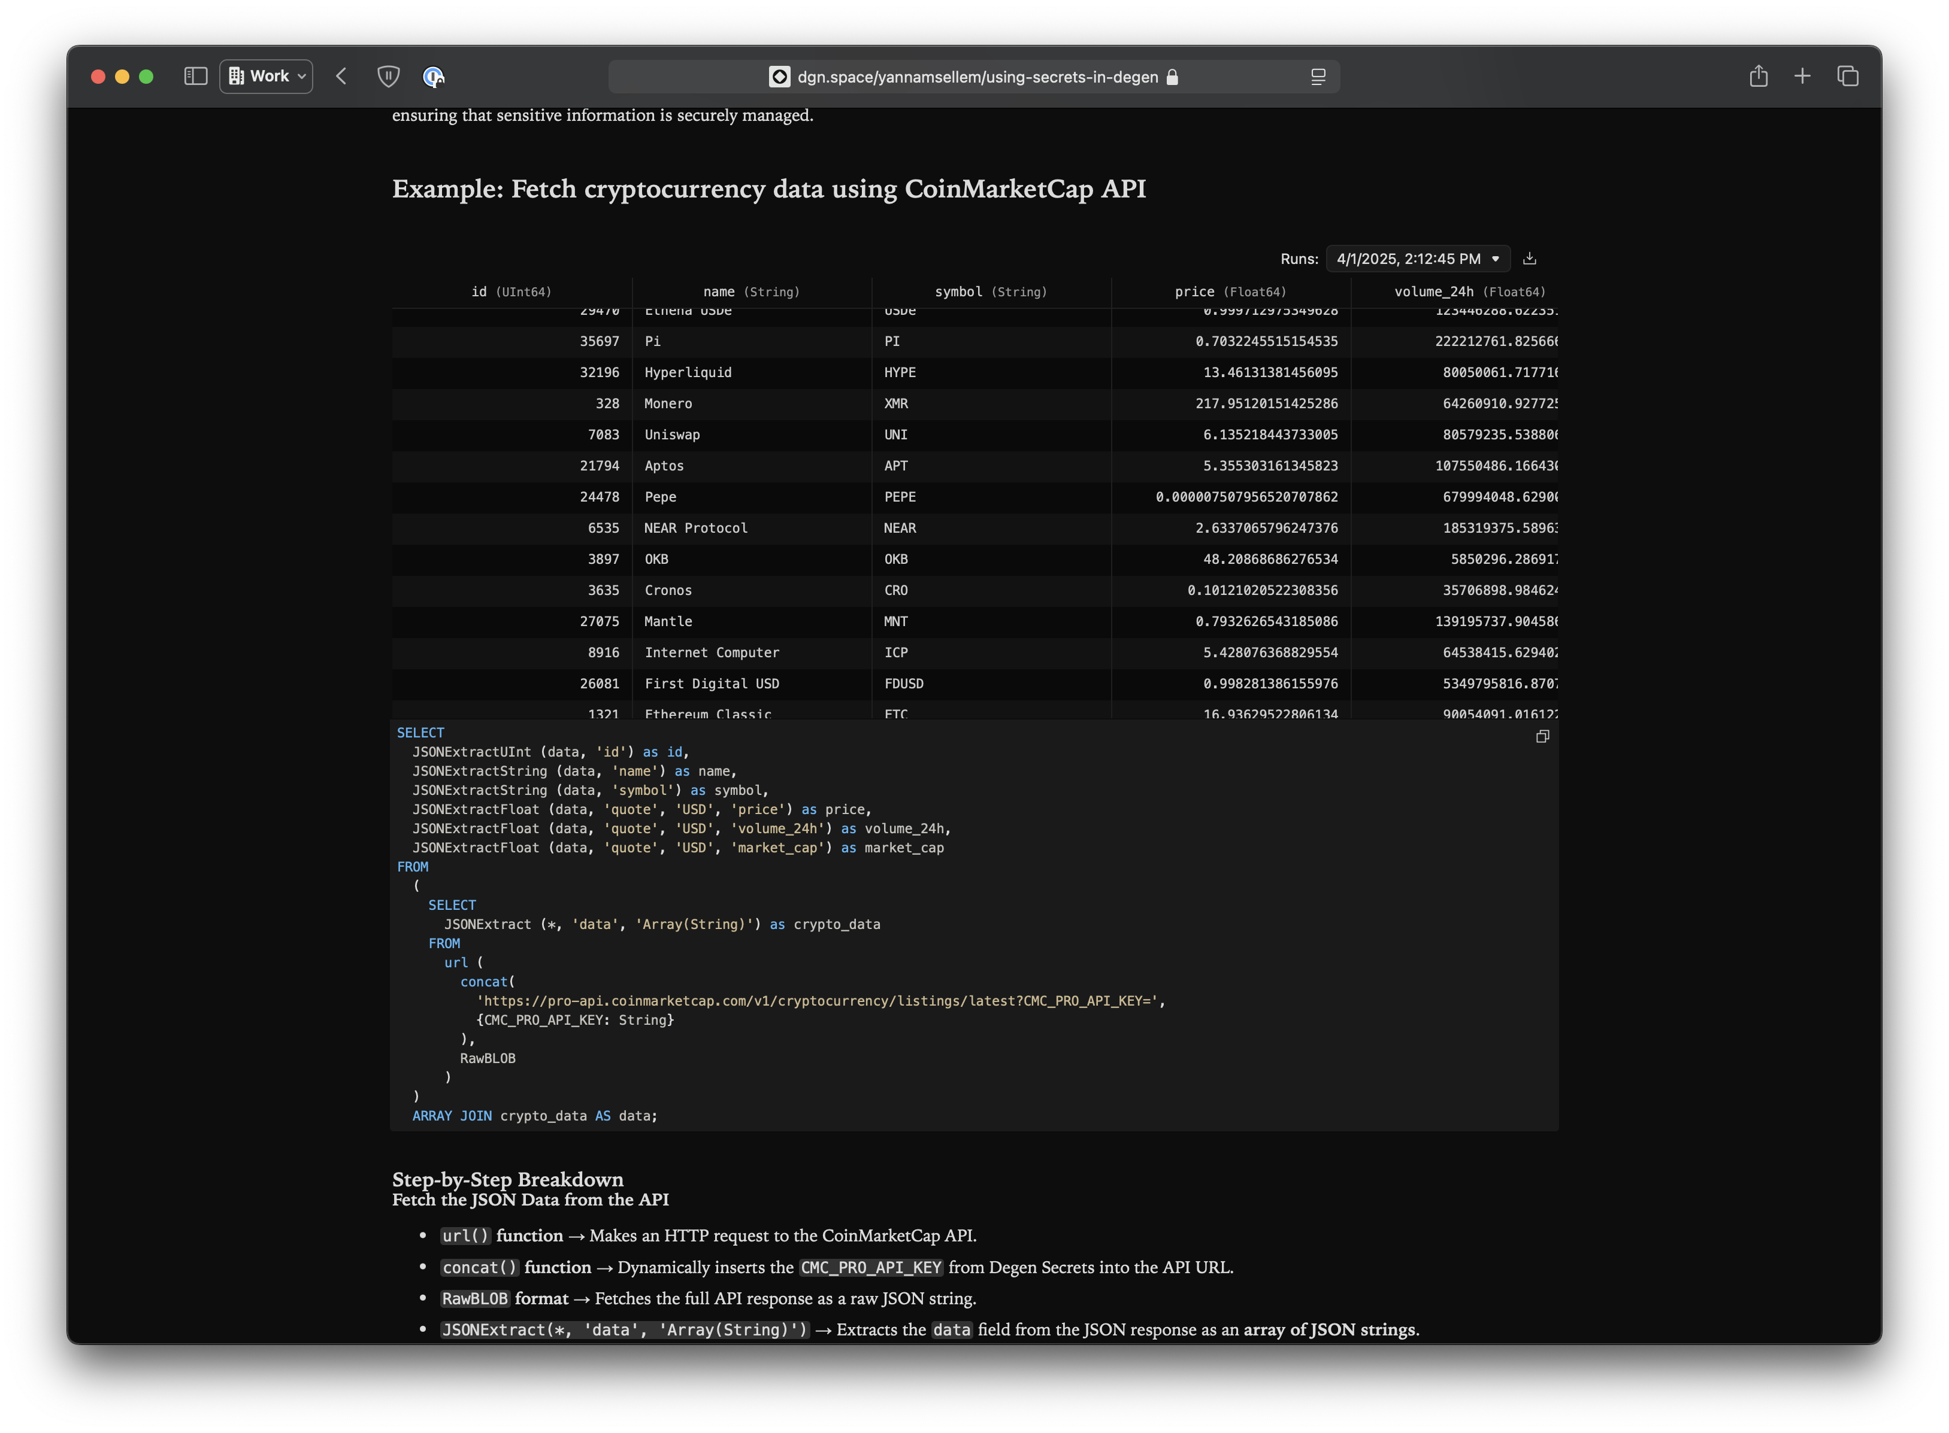The height and width of the screenshot is (1433, 1949).
Task: Toggle the Safari sidebar
Action: click(195, 77)
